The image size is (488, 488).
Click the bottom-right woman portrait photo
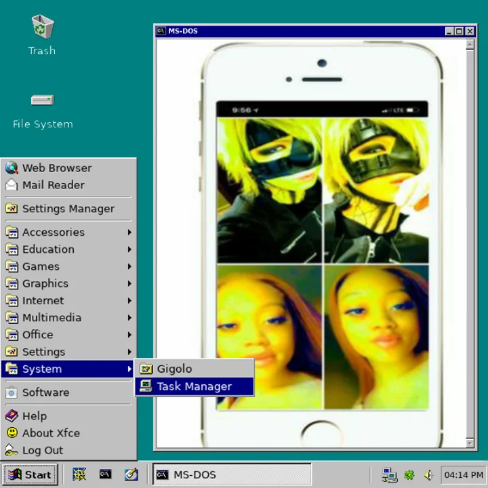click(x=376, y=338)
